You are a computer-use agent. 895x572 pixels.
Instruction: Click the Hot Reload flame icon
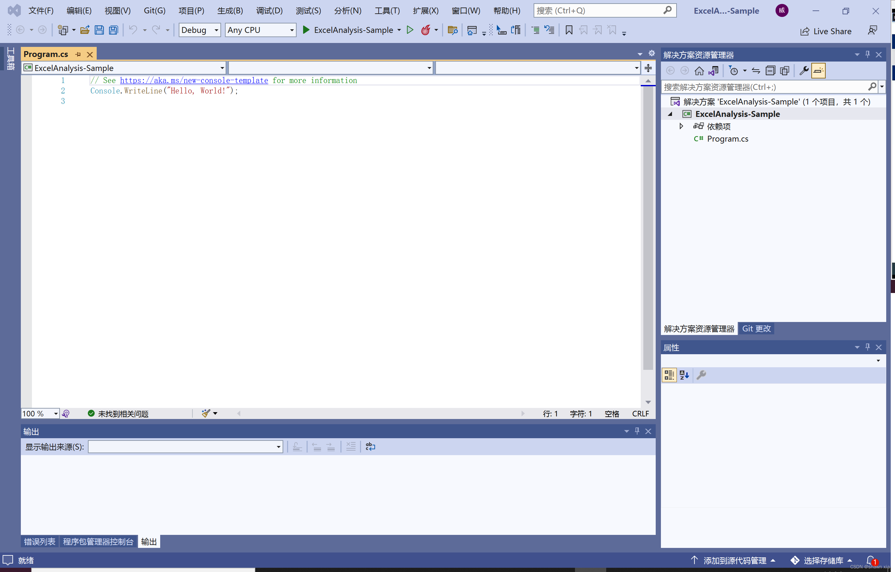coord(426,30)
